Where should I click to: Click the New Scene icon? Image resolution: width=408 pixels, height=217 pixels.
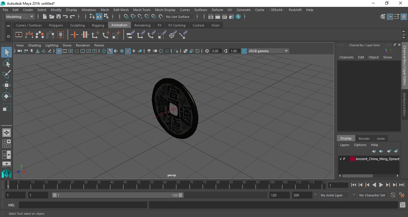coord(45,17)
